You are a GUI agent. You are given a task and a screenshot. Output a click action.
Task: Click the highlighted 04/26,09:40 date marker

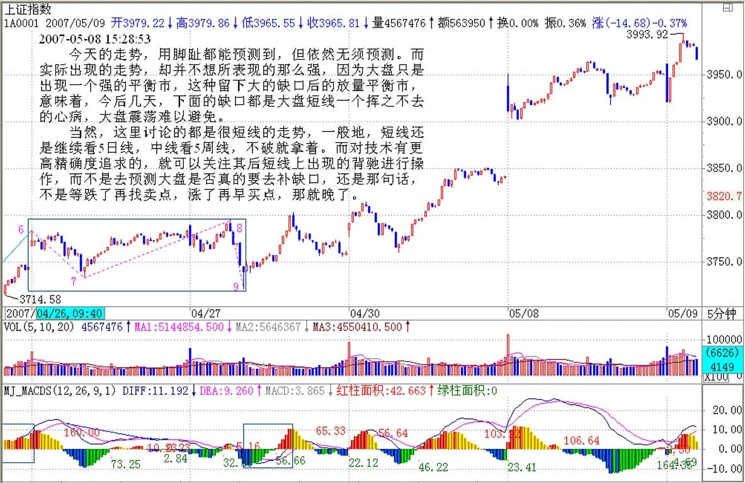coord(70,313)
